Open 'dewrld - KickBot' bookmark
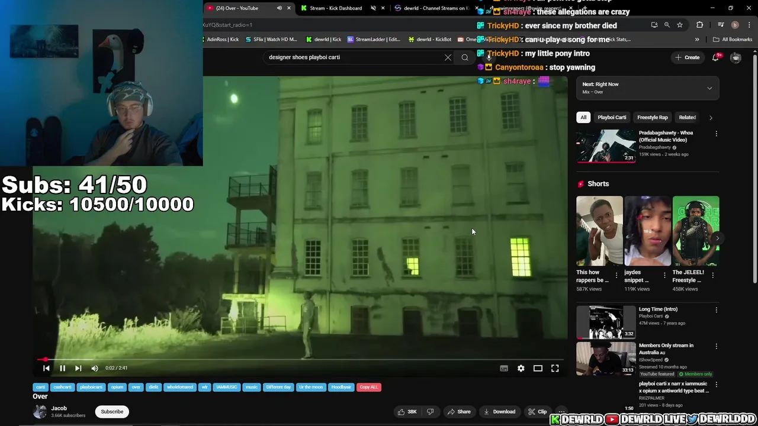 coord(430,40)
